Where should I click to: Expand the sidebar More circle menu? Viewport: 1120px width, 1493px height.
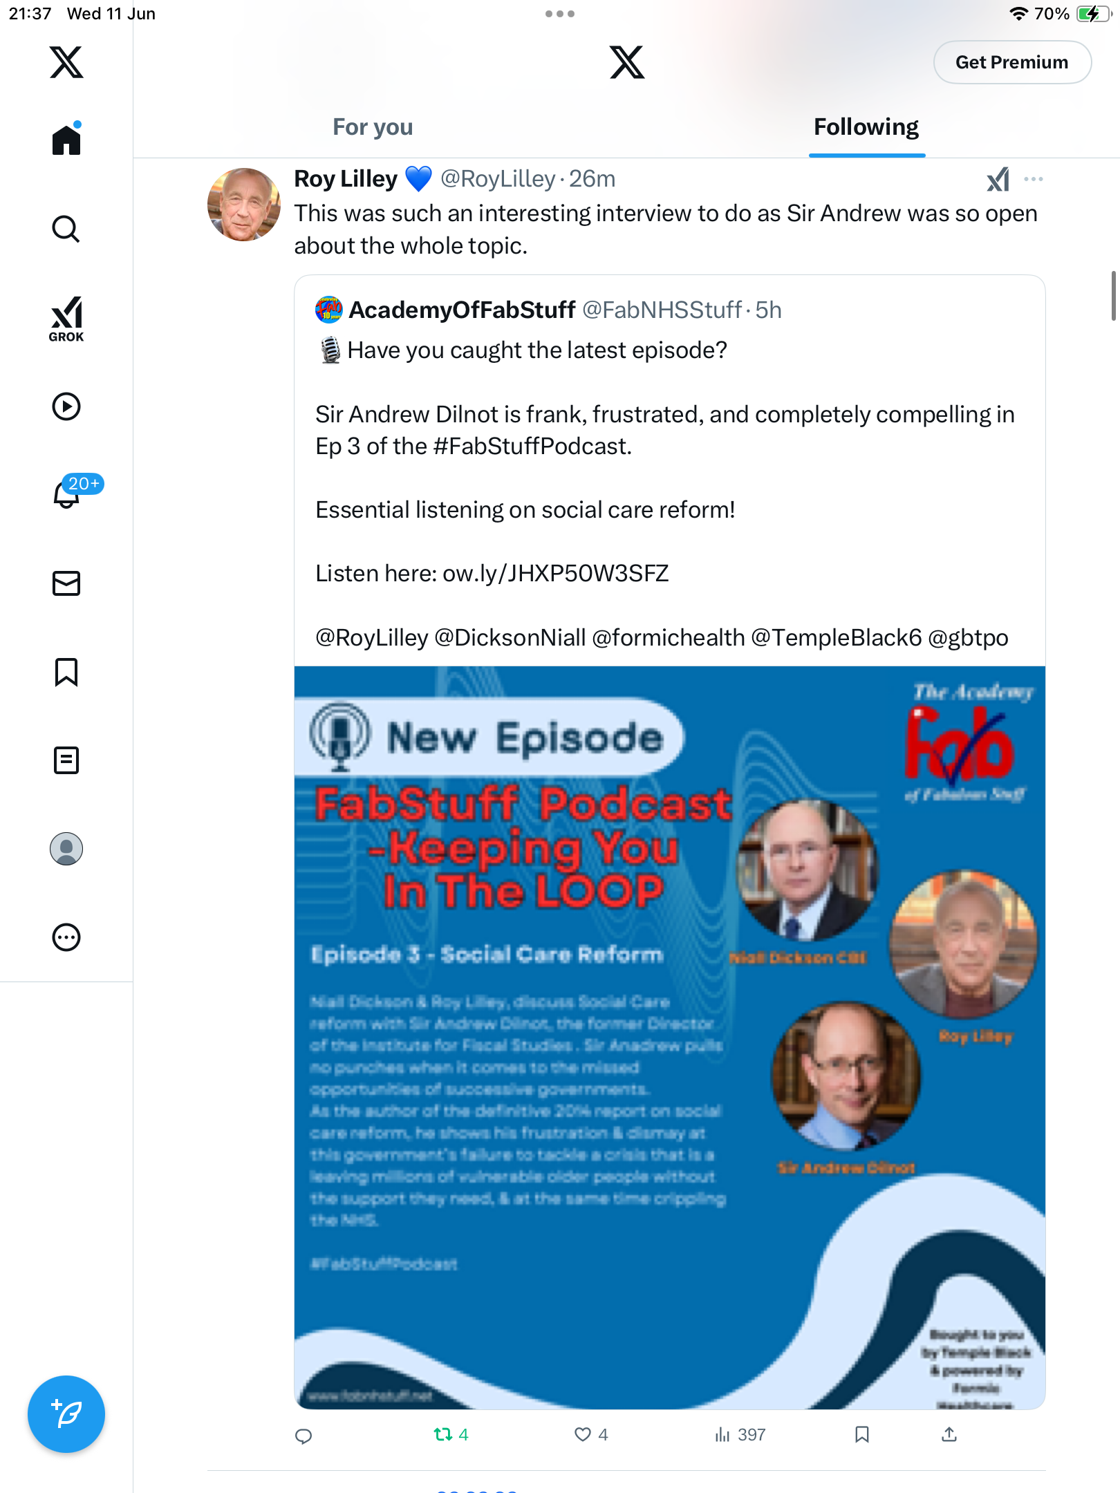(66, 937)
